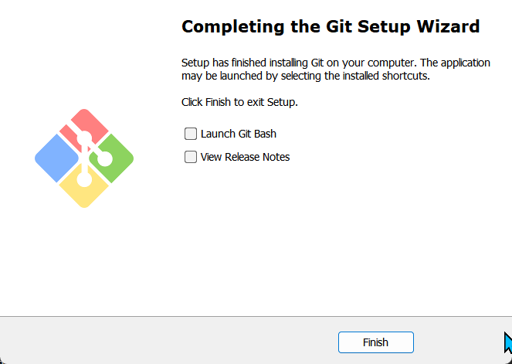Click the blue arrow cursor graphic beside Finish
This screenshot has height=364, width=512.
(508, 342)
